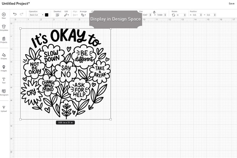Click the top-left selection handle
The height and width of the screenshot is (158, 237).
(x=20, y=29)
